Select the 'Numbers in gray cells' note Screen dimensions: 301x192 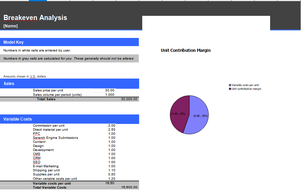69,59
